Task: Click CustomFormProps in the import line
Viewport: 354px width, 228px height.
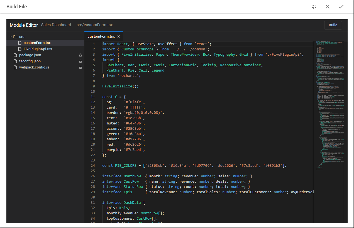Action: (x=138, y=49)
